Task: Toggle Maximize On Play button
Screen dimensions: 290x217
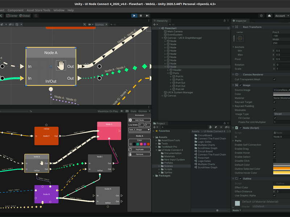Action: [108, 111]
